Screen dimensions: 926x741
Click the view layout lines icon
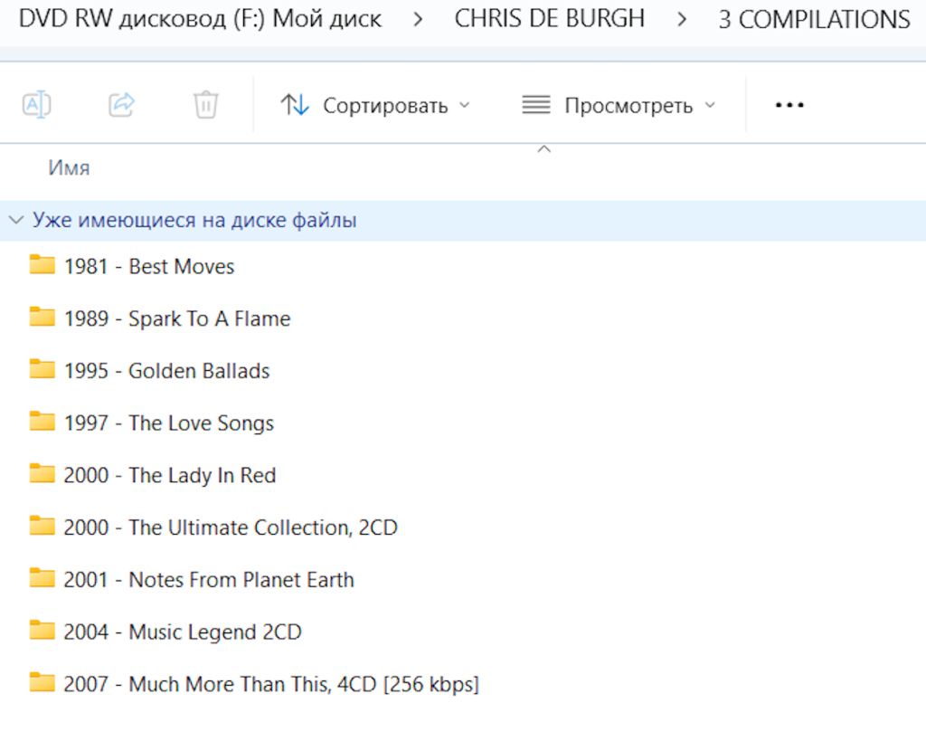tap(536, 105)
